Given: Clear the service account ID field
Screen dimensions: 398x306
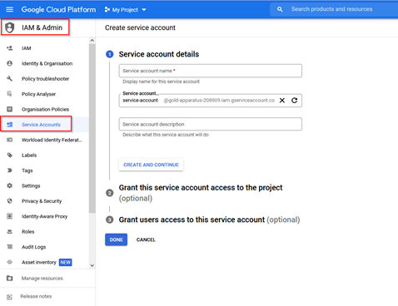Looking at the screenshot, I should (282, 101).
